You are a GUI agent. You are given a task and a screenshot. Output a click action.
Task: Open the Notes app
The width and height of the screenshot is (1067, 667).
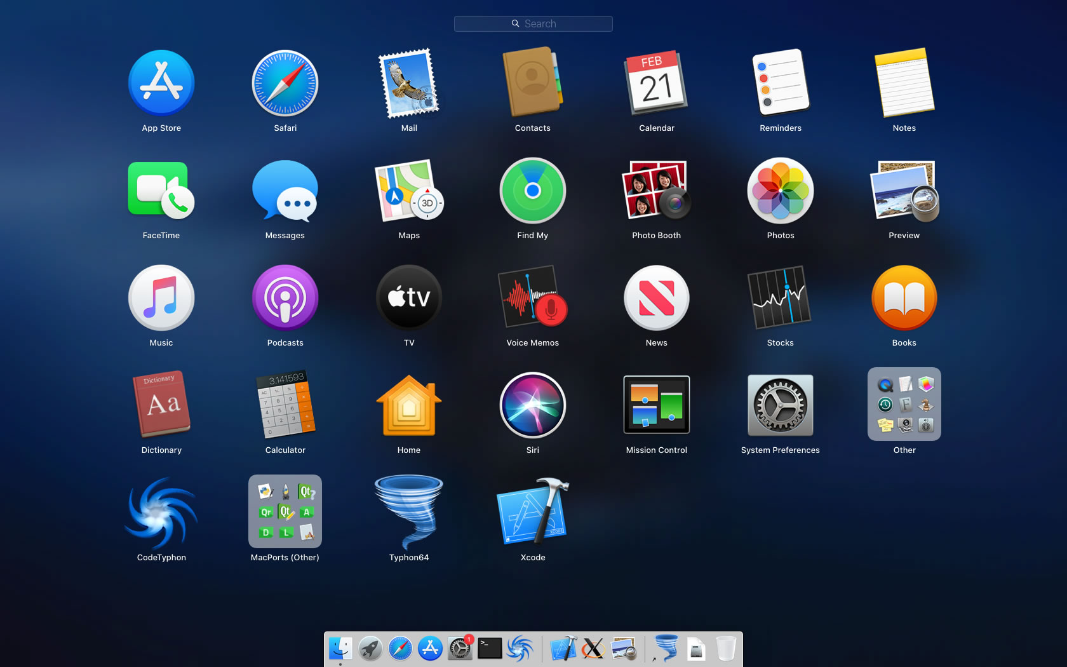[904, 83]
